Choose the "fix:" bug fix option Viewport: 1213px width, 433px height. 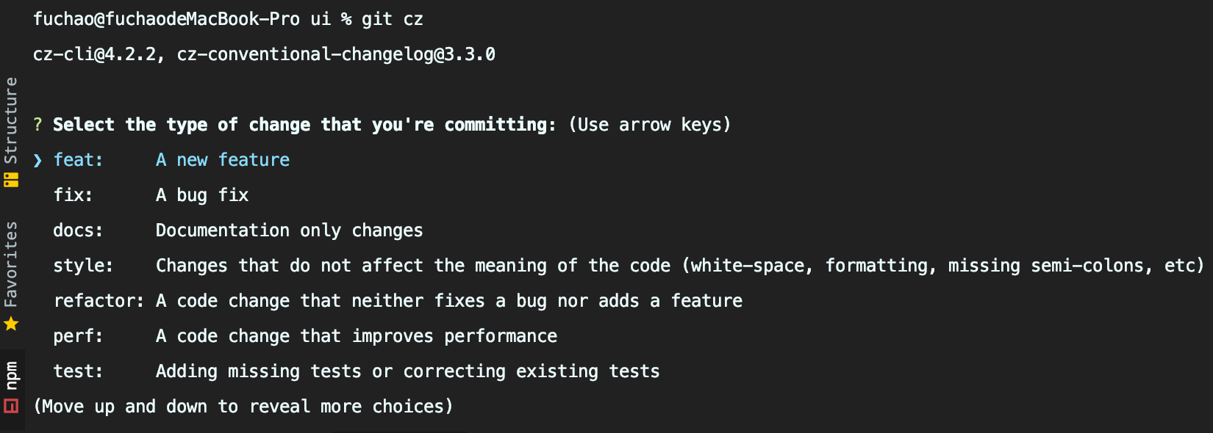(73, 195)
